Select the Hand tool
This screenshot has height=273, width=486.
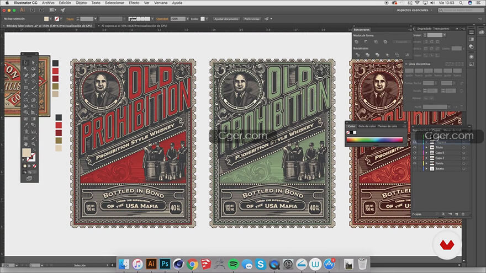click(x=26, y=144)
